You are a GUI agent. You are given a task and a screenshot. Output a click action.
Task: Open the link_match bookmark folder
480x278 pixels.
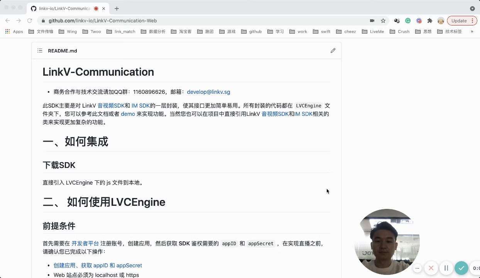pyautogui.click(x=121, y=32)
